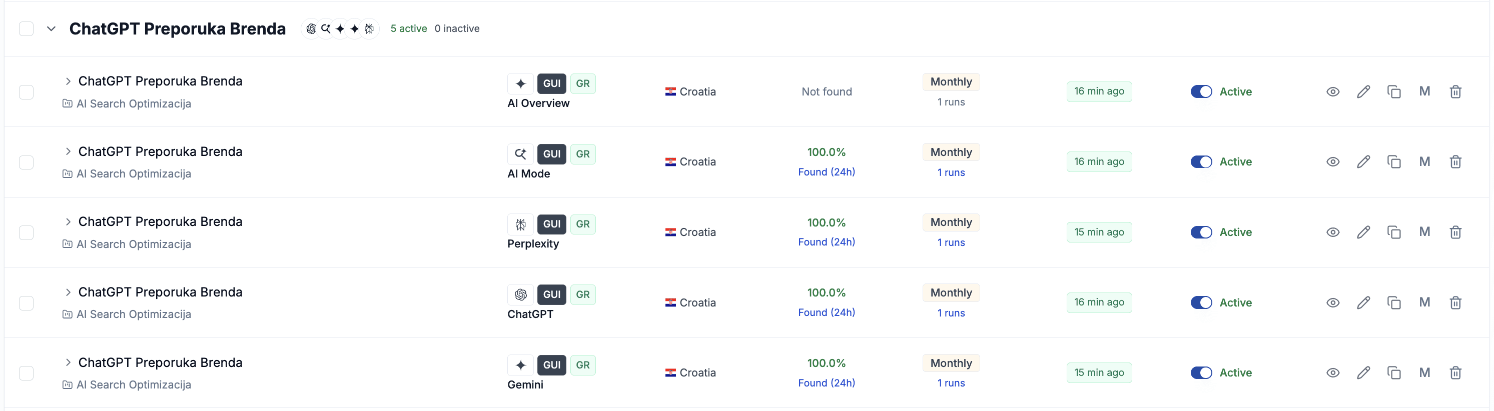Expand the AI Overview row chevron
Viewport: 1494px width, 411px height.
coord(68,81)
